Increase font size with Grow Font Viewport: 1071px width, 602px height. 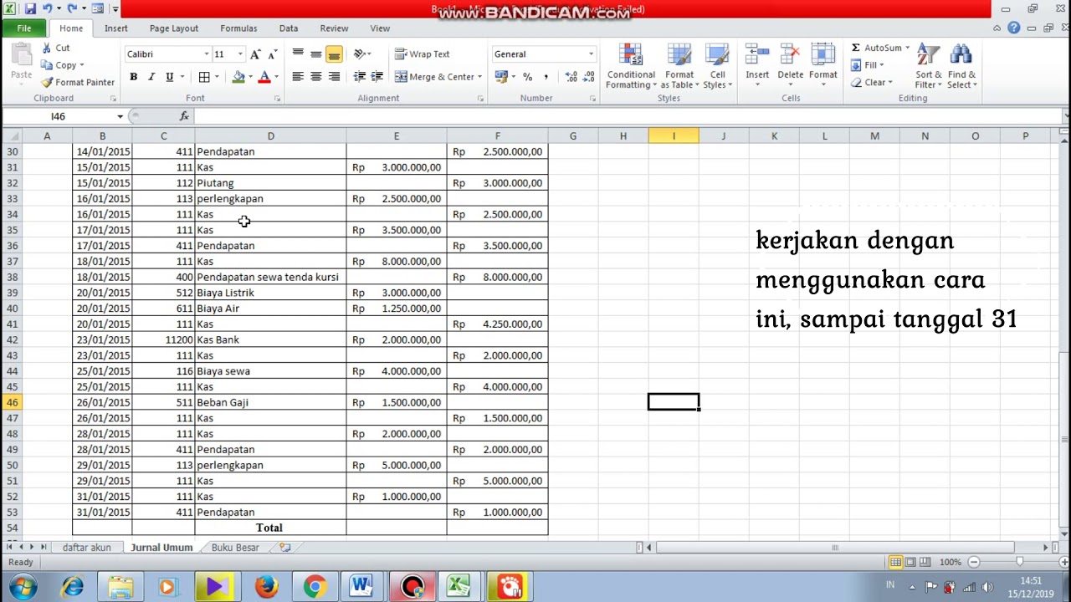coord(255,54)
